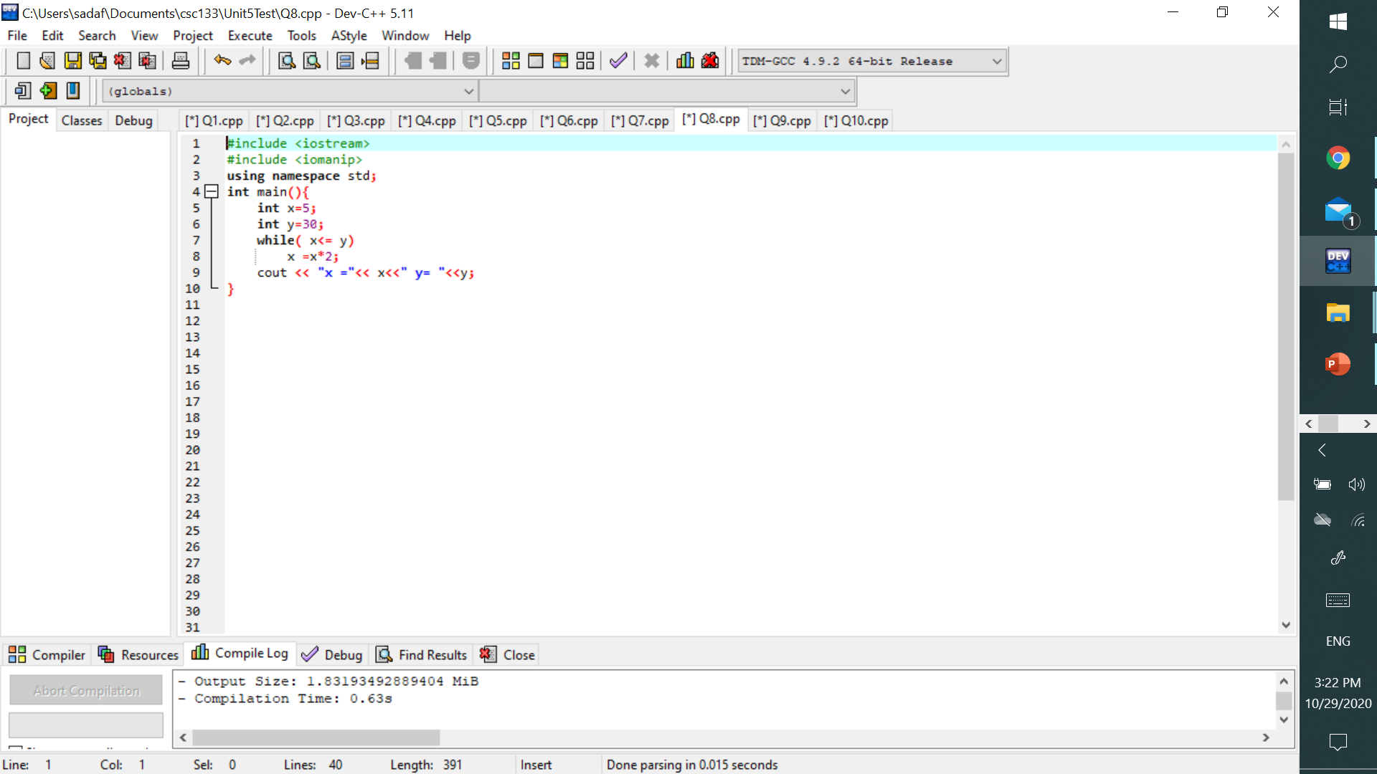The height and width of the screenshot is (774, 1377).
Task: Switch to the Classes side panel tab
Action: tap(82, 120)
